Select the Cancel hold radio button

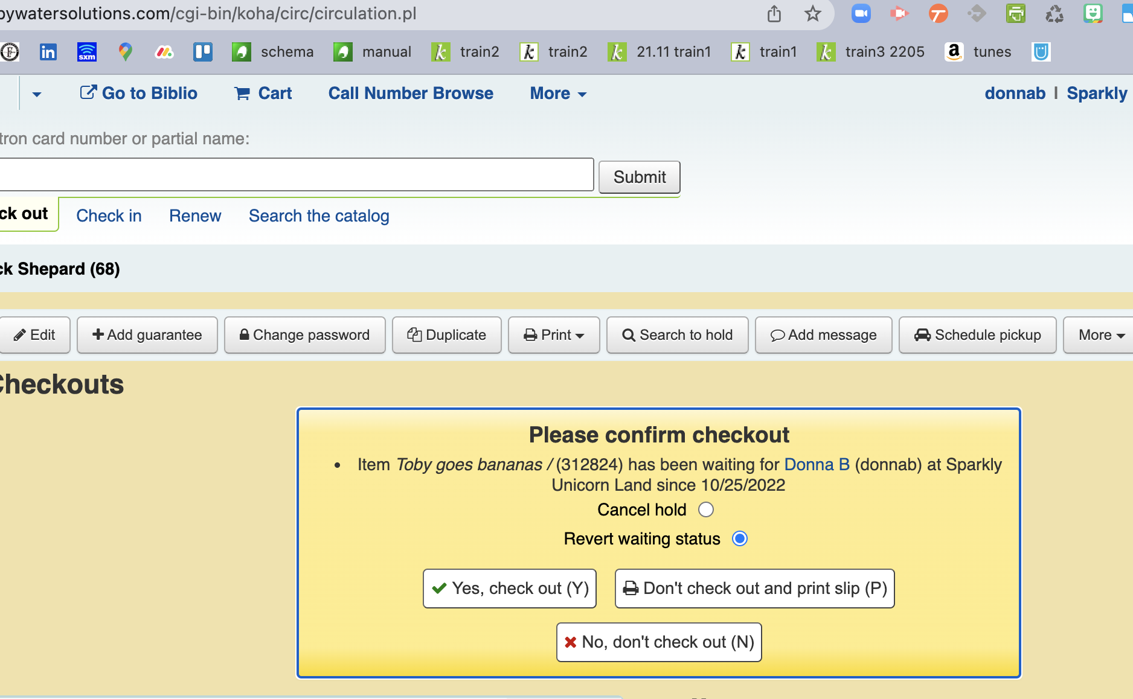click(705, 510)
